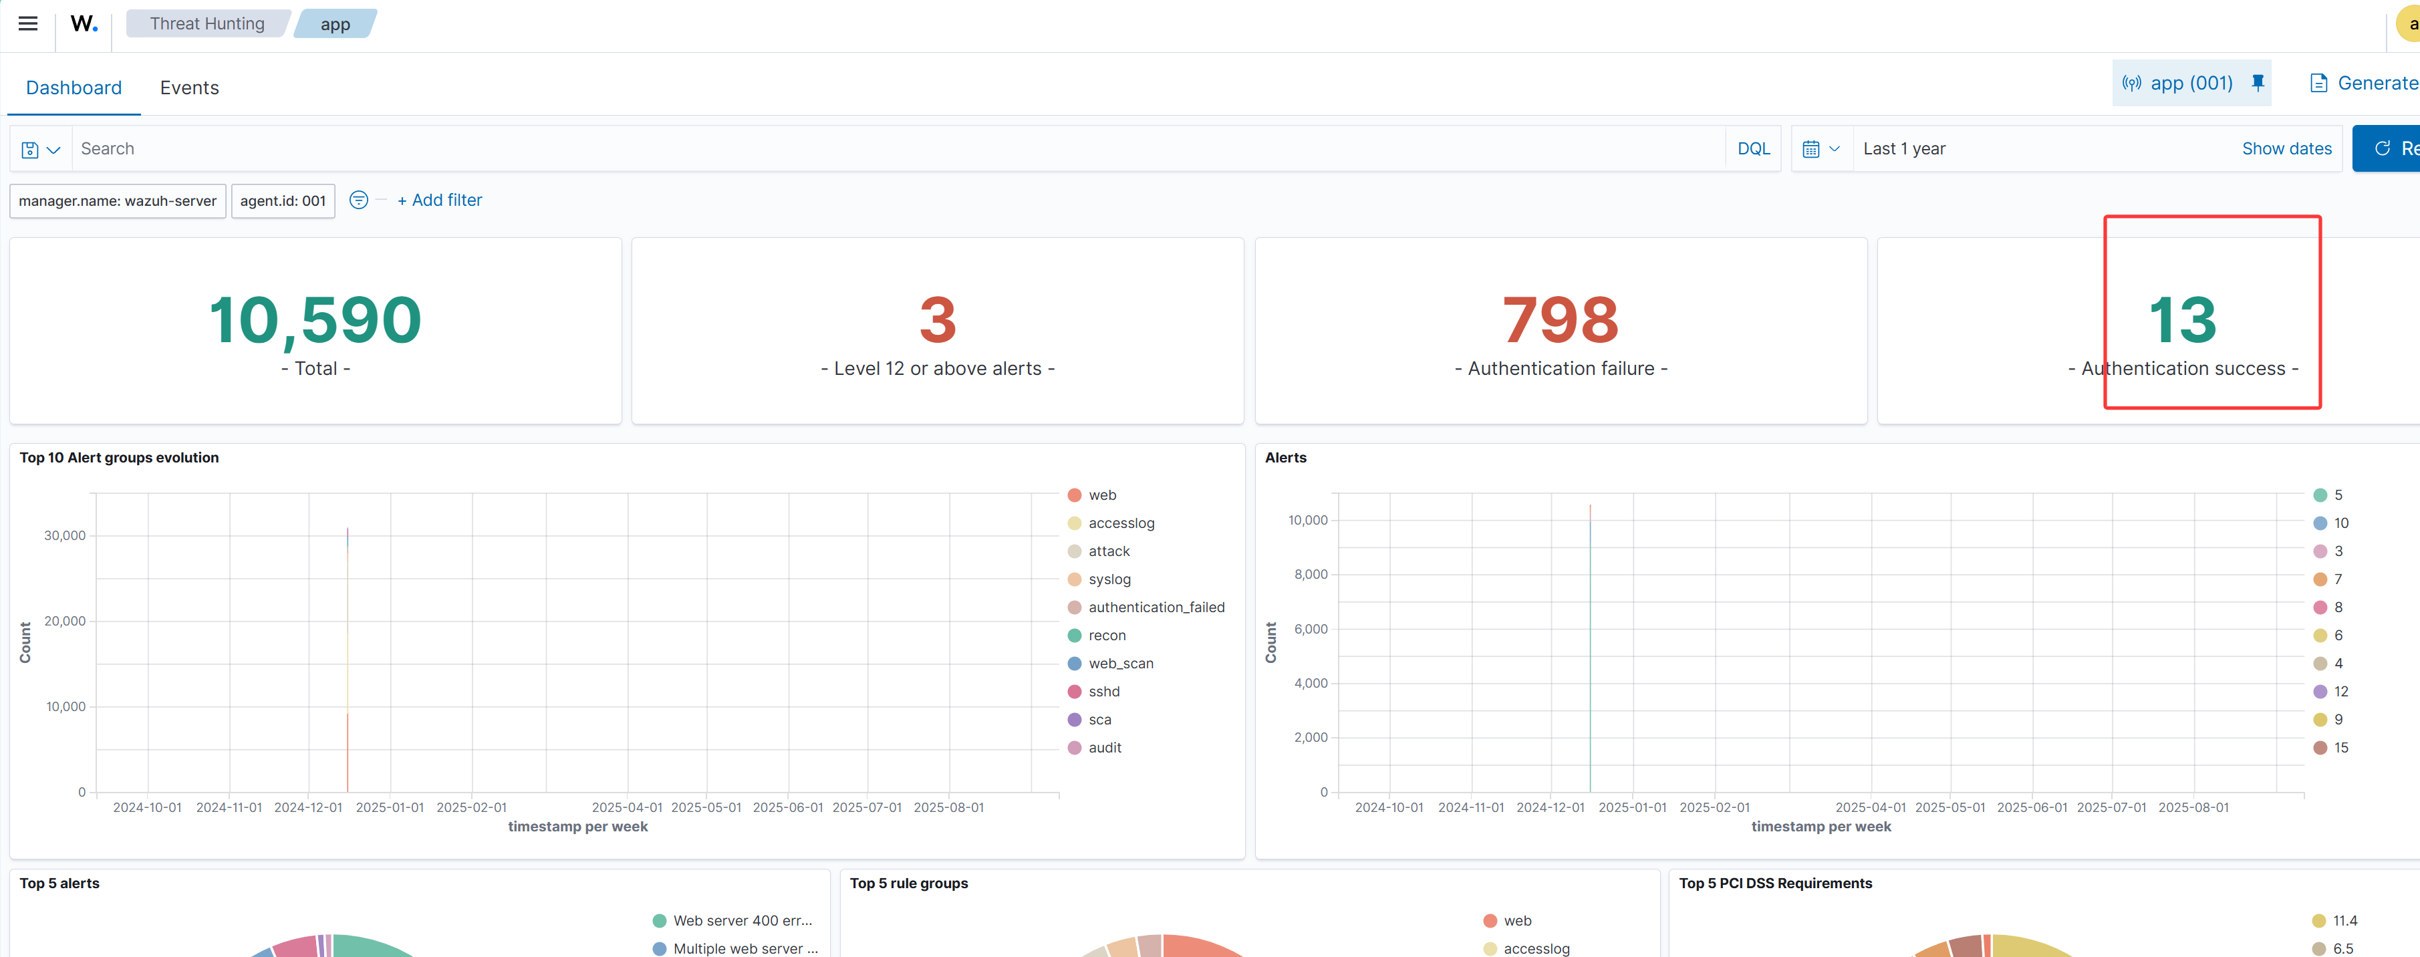Viewport: 2420px width, 957px height.
Task: Focus the Search query input
Action: (x=892, y=148)
